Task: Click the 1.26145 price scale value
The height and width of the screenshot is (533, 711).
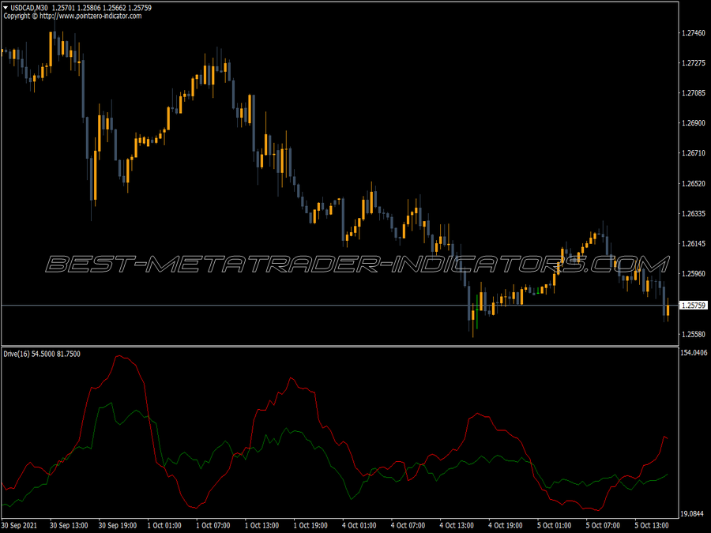Action: coord(694,244)
